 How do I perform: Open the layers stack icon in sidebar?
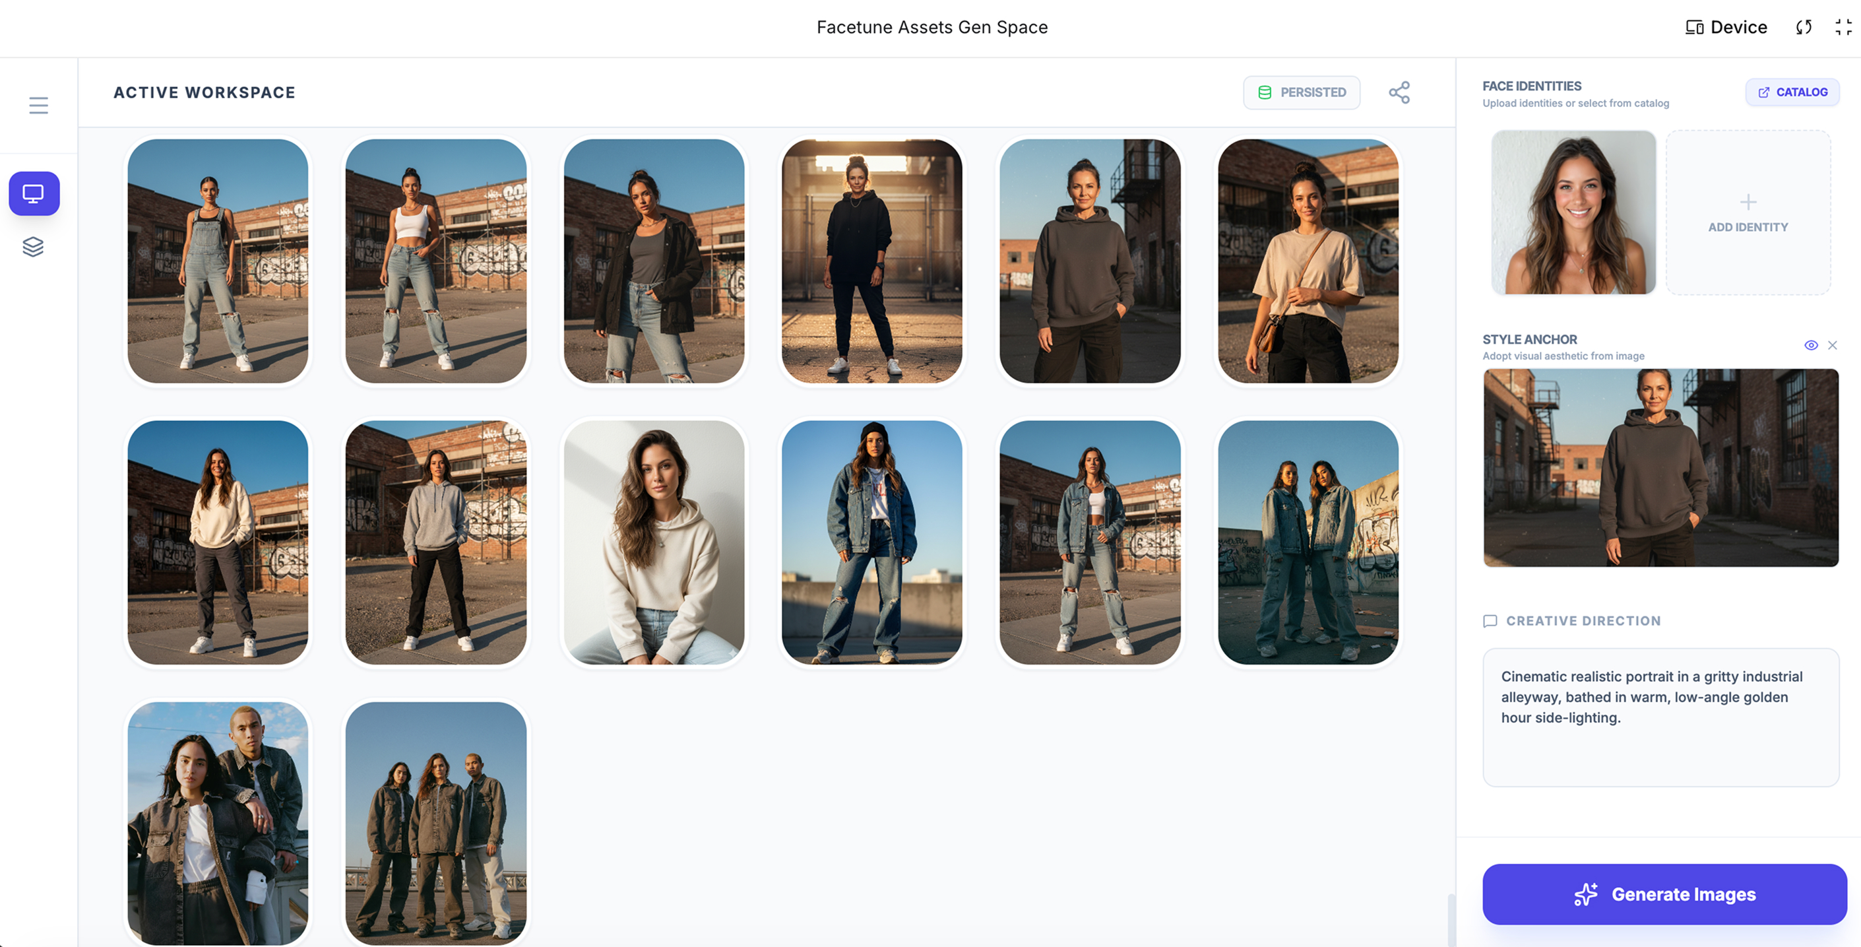33,247
